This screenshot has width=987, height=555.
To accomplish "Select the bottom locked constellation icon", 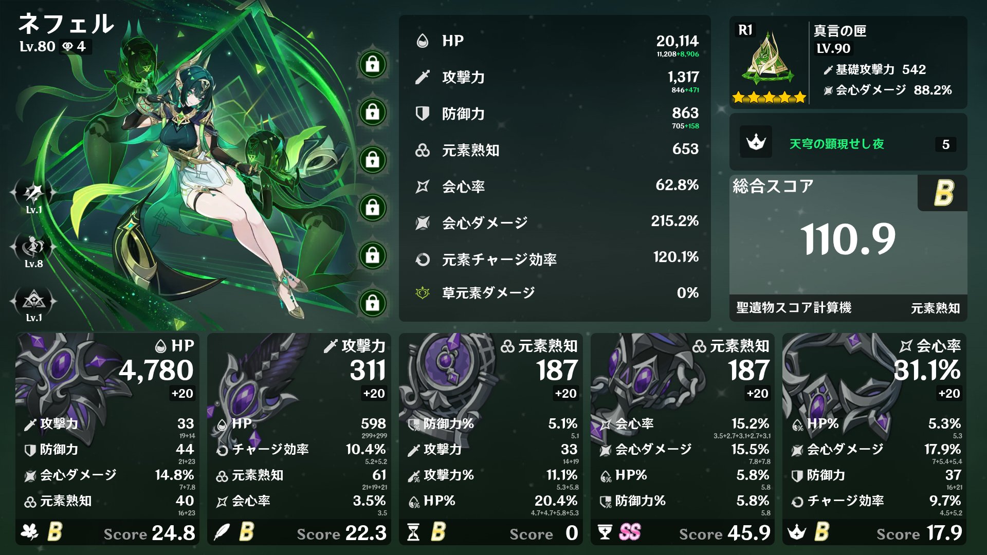I will (373, 303).
